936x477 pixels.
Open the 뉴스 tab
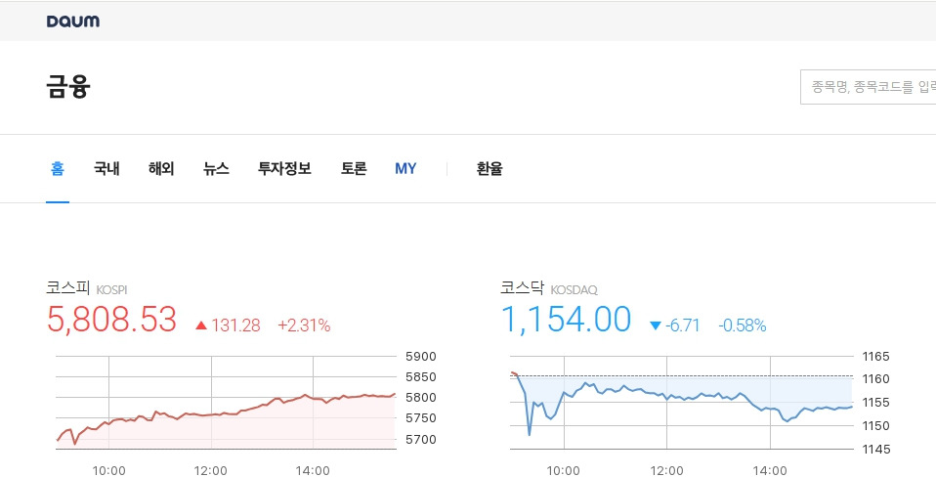pyautogui.click(x=216, y=169)
